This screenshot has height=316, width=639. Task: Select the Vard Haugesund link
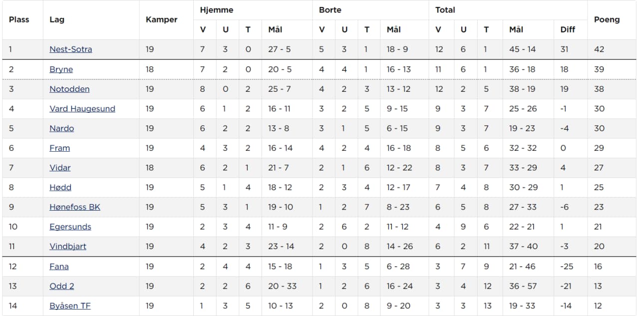(82, 109)
